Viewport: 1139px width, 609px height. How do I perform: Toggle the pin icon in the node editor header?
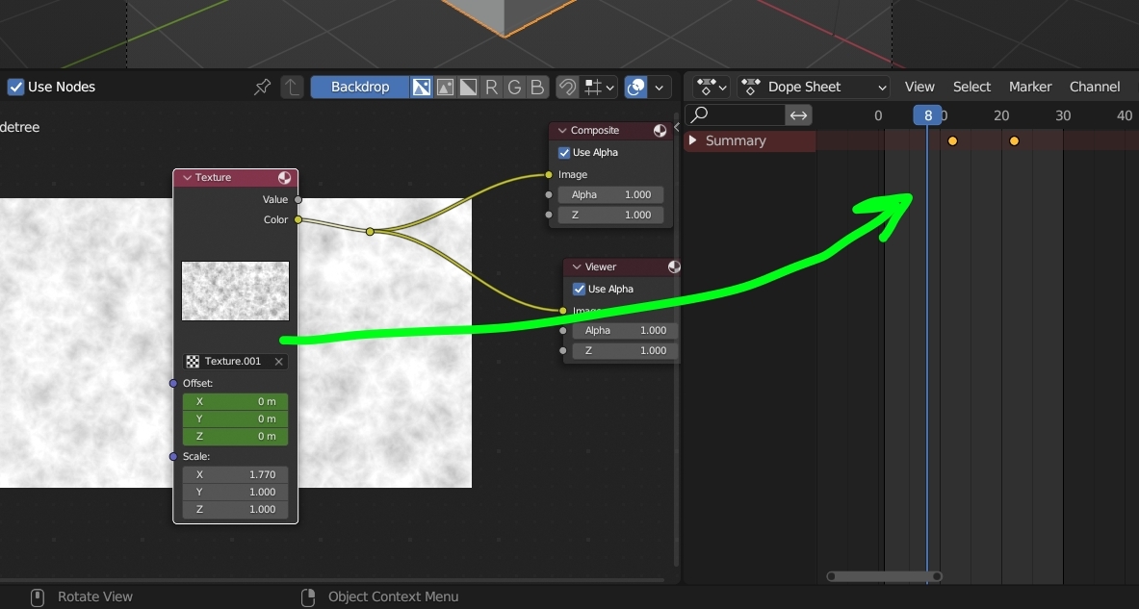[x=261, y=87]
